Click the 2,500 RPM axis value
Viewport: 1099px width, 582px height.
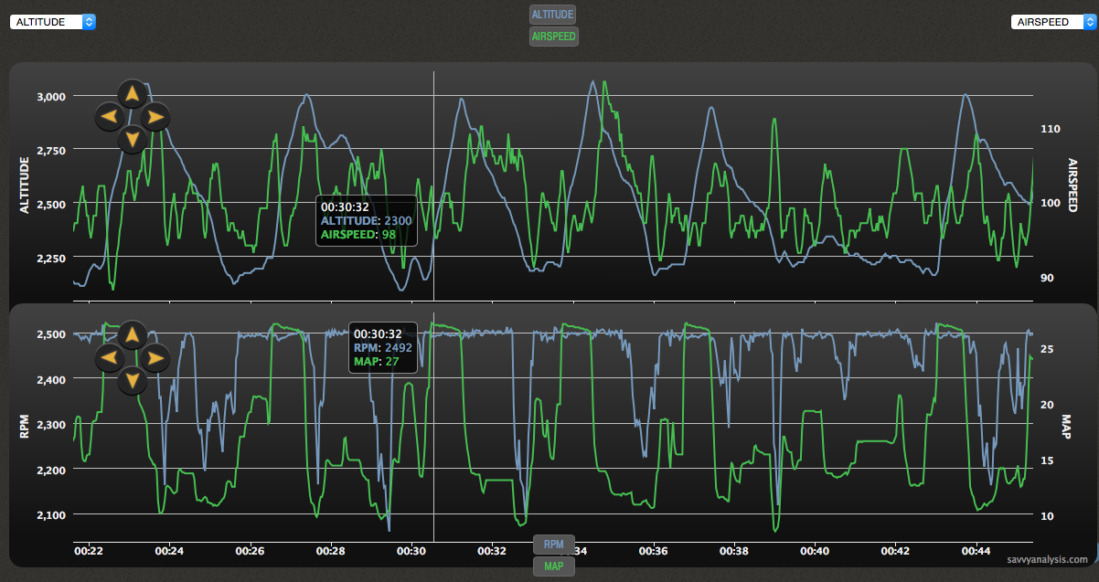(x=50, y=334)
